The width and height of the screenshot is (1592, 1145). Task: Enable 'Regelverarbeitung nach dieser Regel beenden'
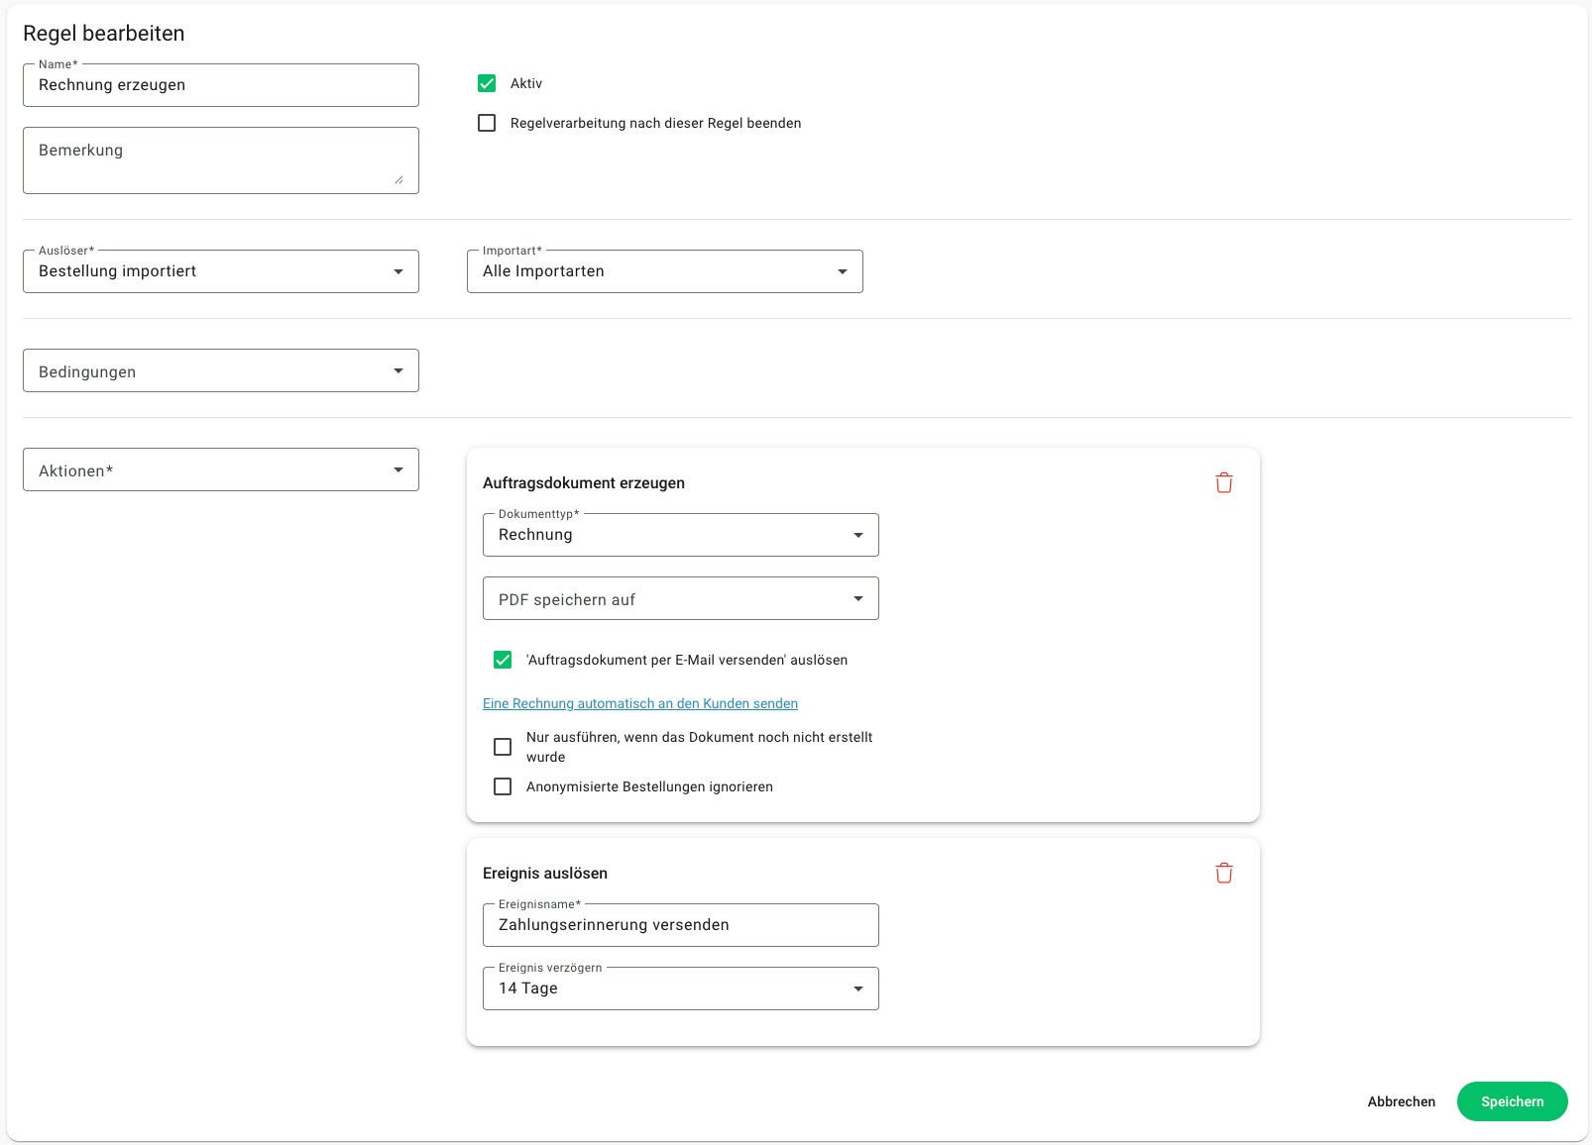[487, 123]
